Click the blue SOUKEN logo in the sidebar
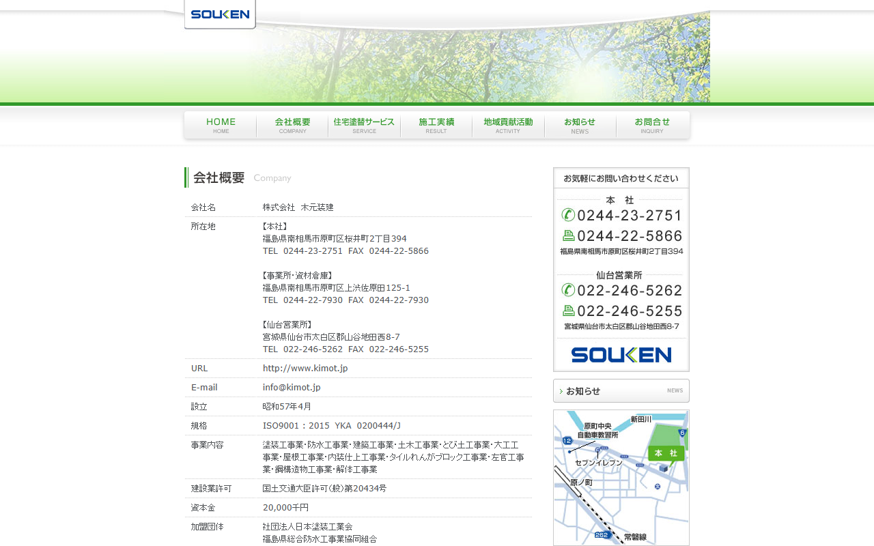 tap(621, 355)
